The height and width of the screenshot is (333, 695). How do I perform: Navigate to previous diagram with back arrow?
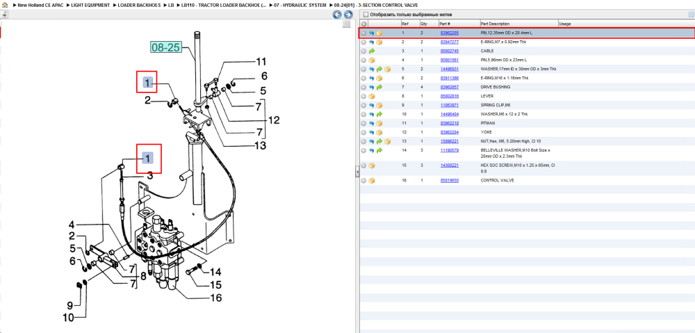(337, 15)
